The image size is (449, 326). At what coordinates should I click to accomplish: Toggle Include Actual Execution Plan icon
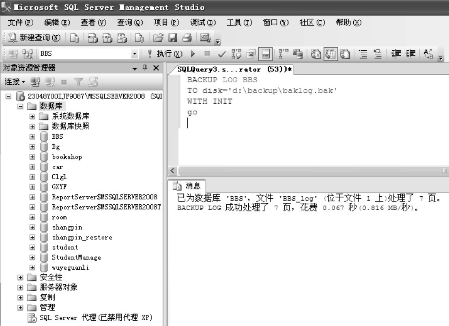click(284, 54)
